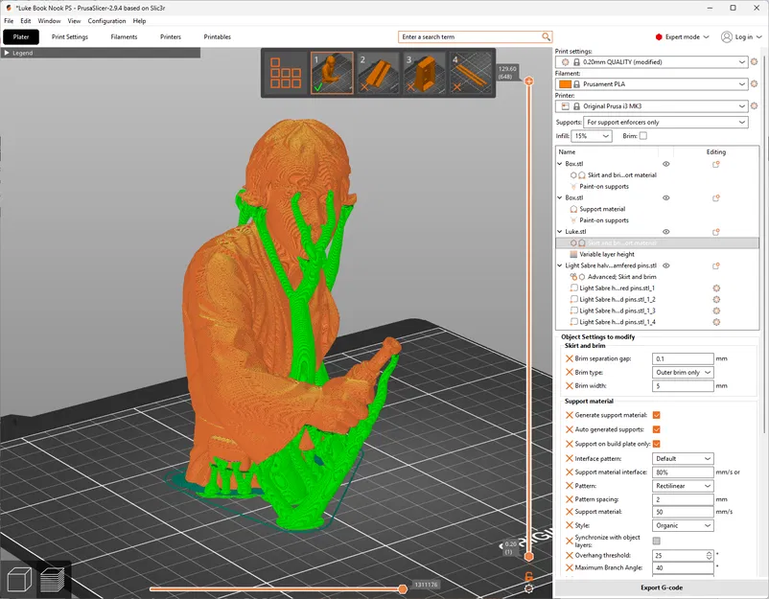Remove the Style setting using its X icon
Viewport: 769px width, 599px height.
570,525
